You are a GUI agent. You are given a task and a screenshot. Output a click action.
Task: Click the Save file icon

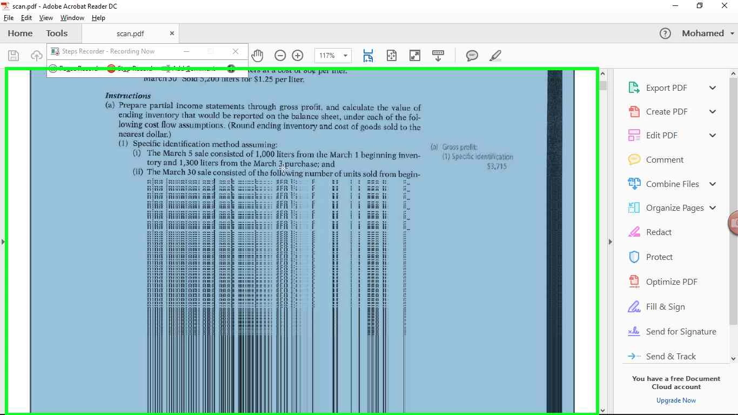coord(14,56)
